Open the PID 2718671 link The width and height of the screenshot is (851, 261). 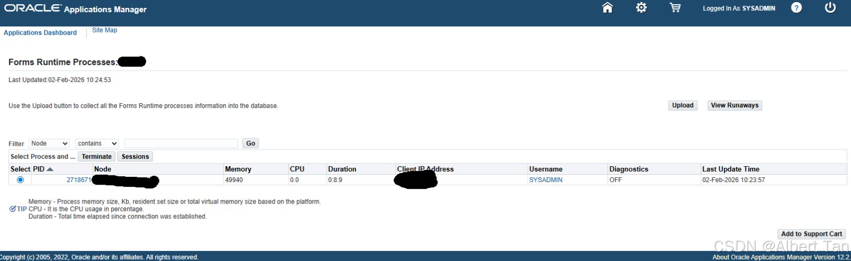tap(79, 180)
